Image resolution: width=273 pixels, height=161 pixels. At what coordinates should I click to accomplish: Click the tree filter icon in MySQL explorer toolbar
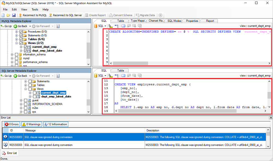point(58,26)
